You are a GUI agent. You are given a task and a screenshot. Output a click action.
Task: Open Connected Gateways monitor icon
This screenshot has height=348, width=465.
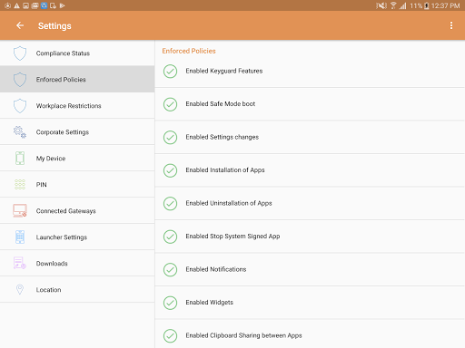[20, 211]
